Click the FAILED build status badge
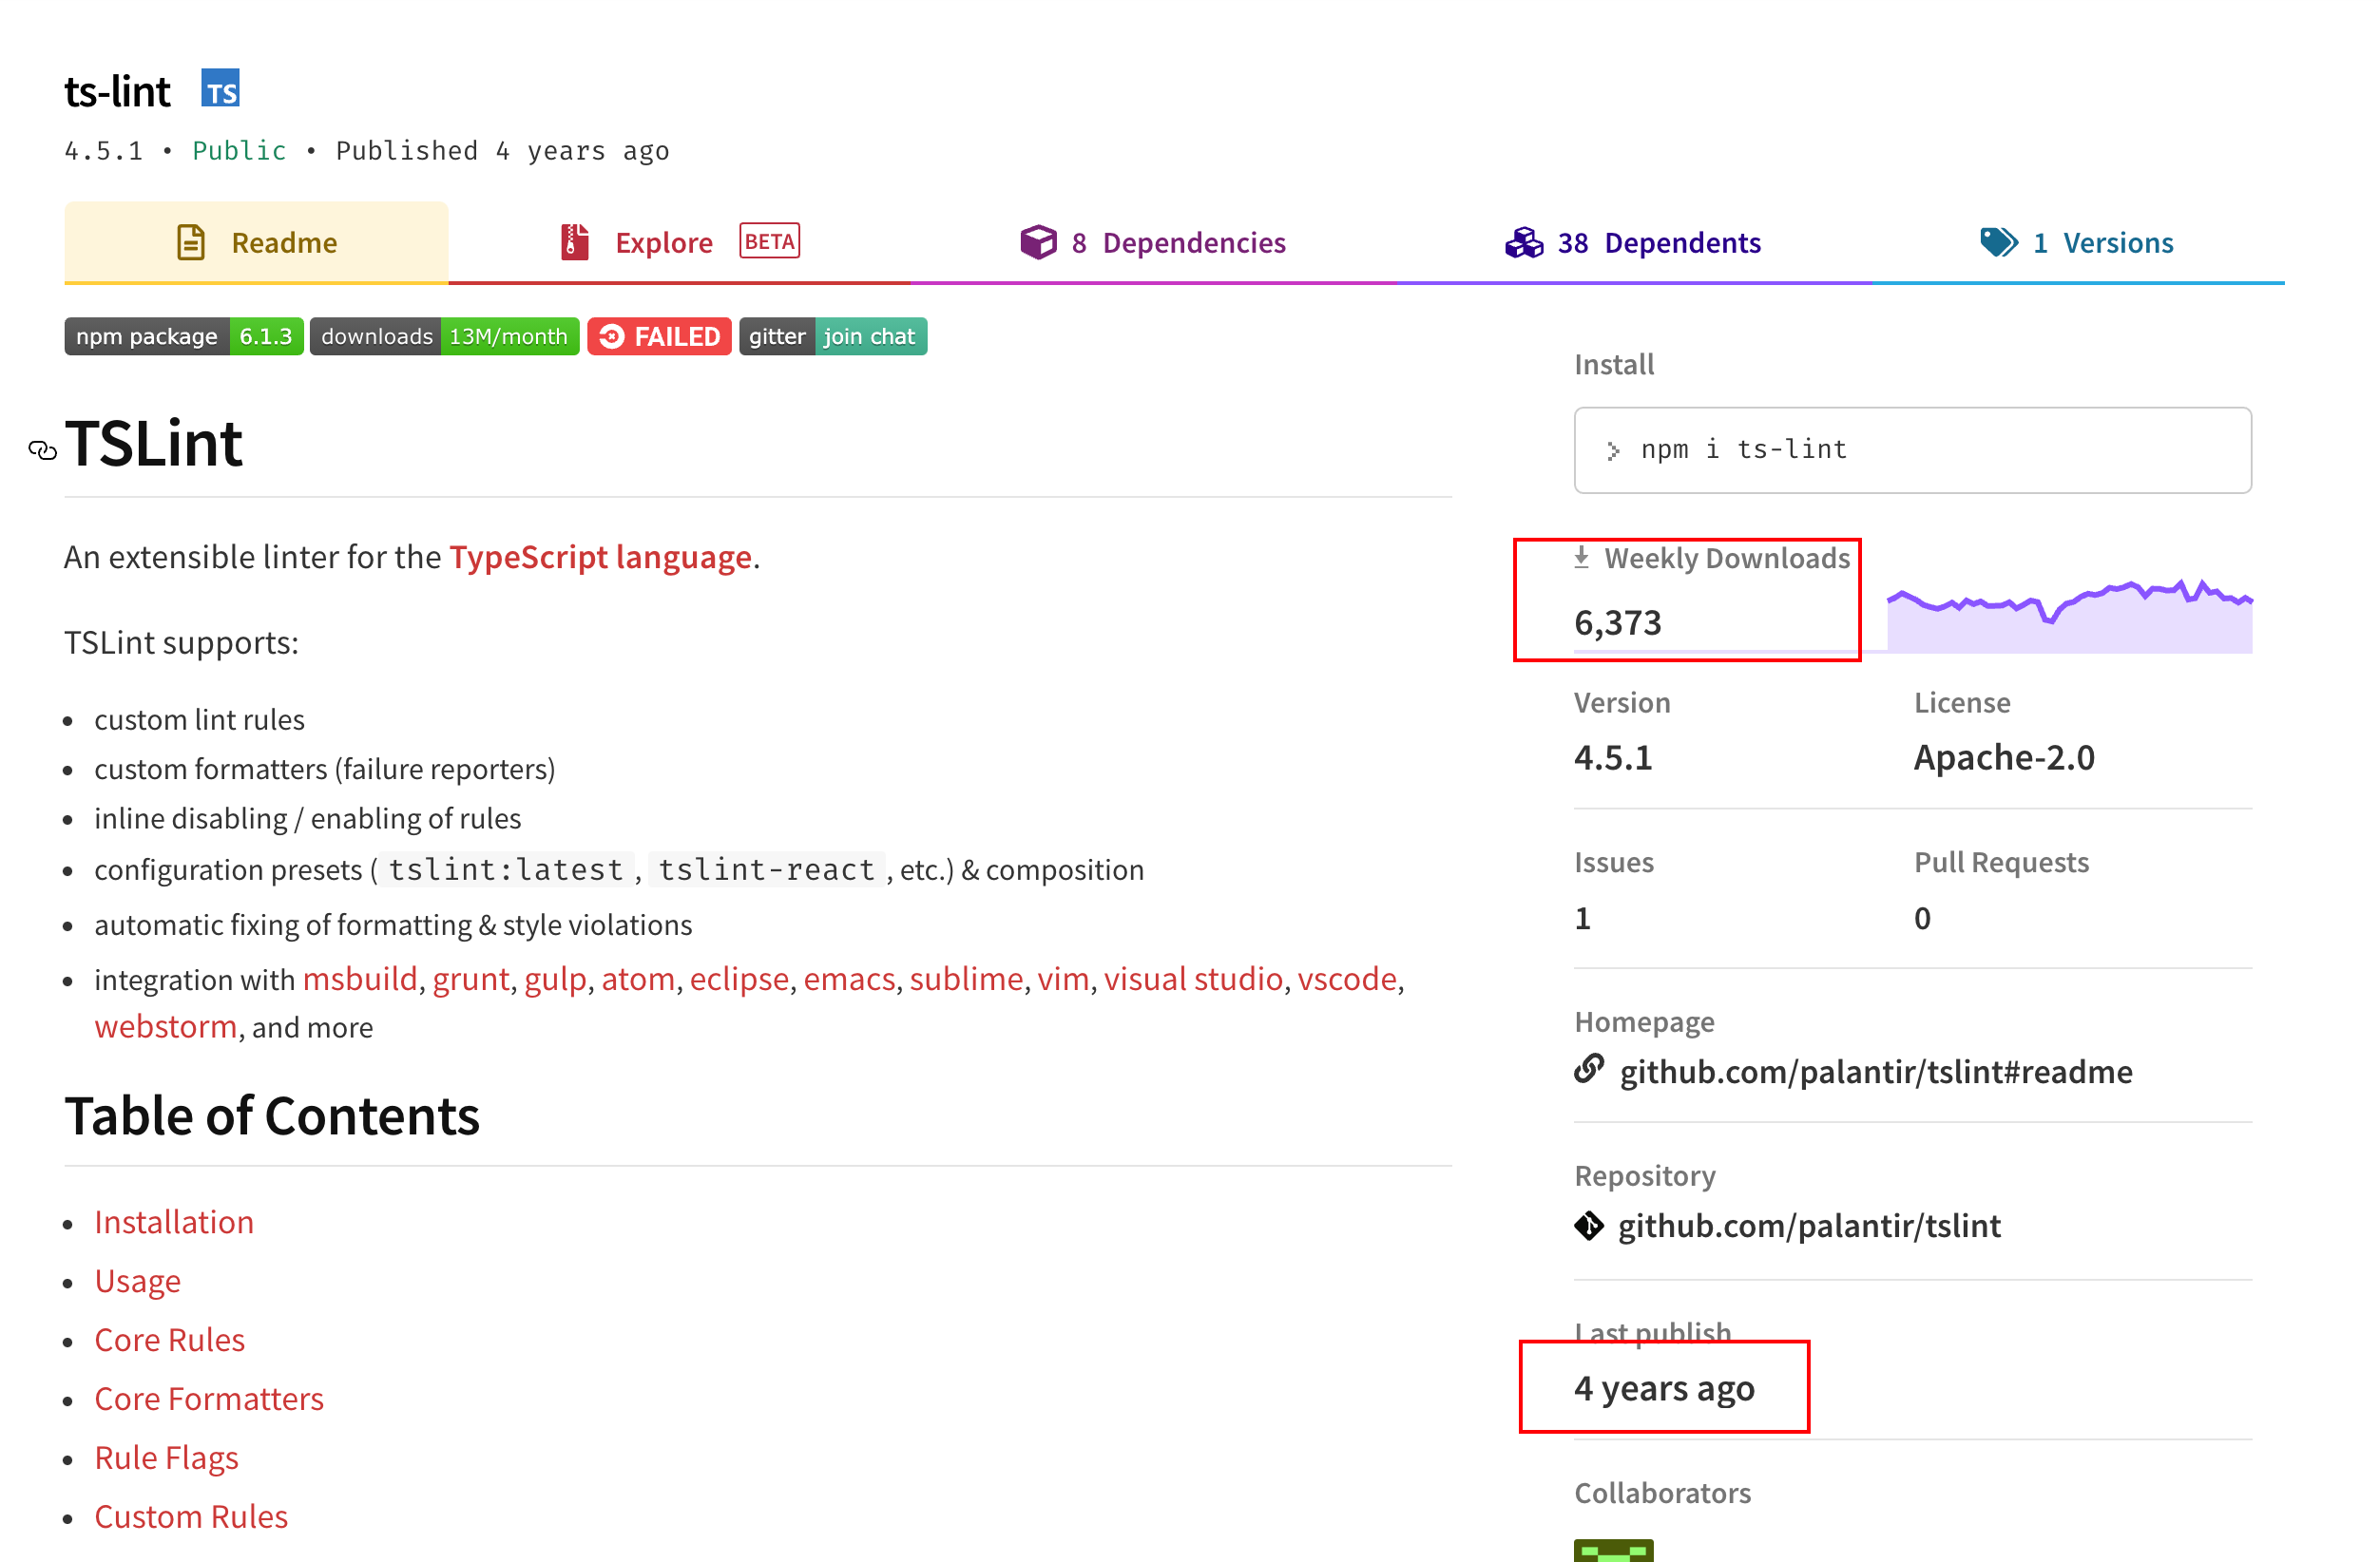Screen dimensions: 2380x1562 click(x=659, y=336)
